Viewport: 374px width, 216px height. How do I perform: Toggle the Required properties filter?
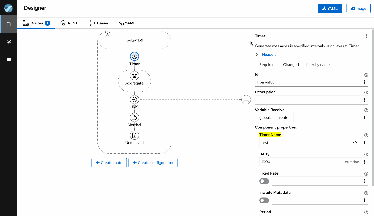(267, 65)
